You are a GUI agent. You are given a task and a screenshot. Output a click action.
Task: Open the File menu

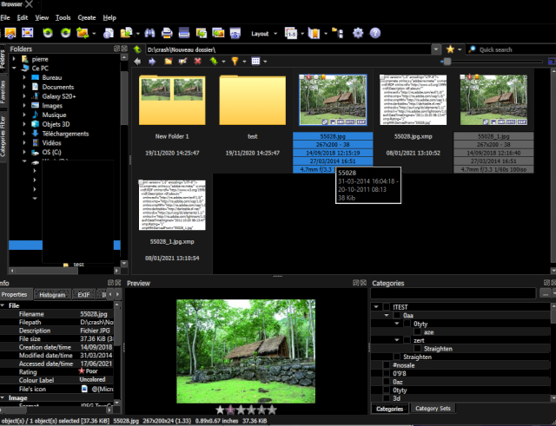[5, 17]
